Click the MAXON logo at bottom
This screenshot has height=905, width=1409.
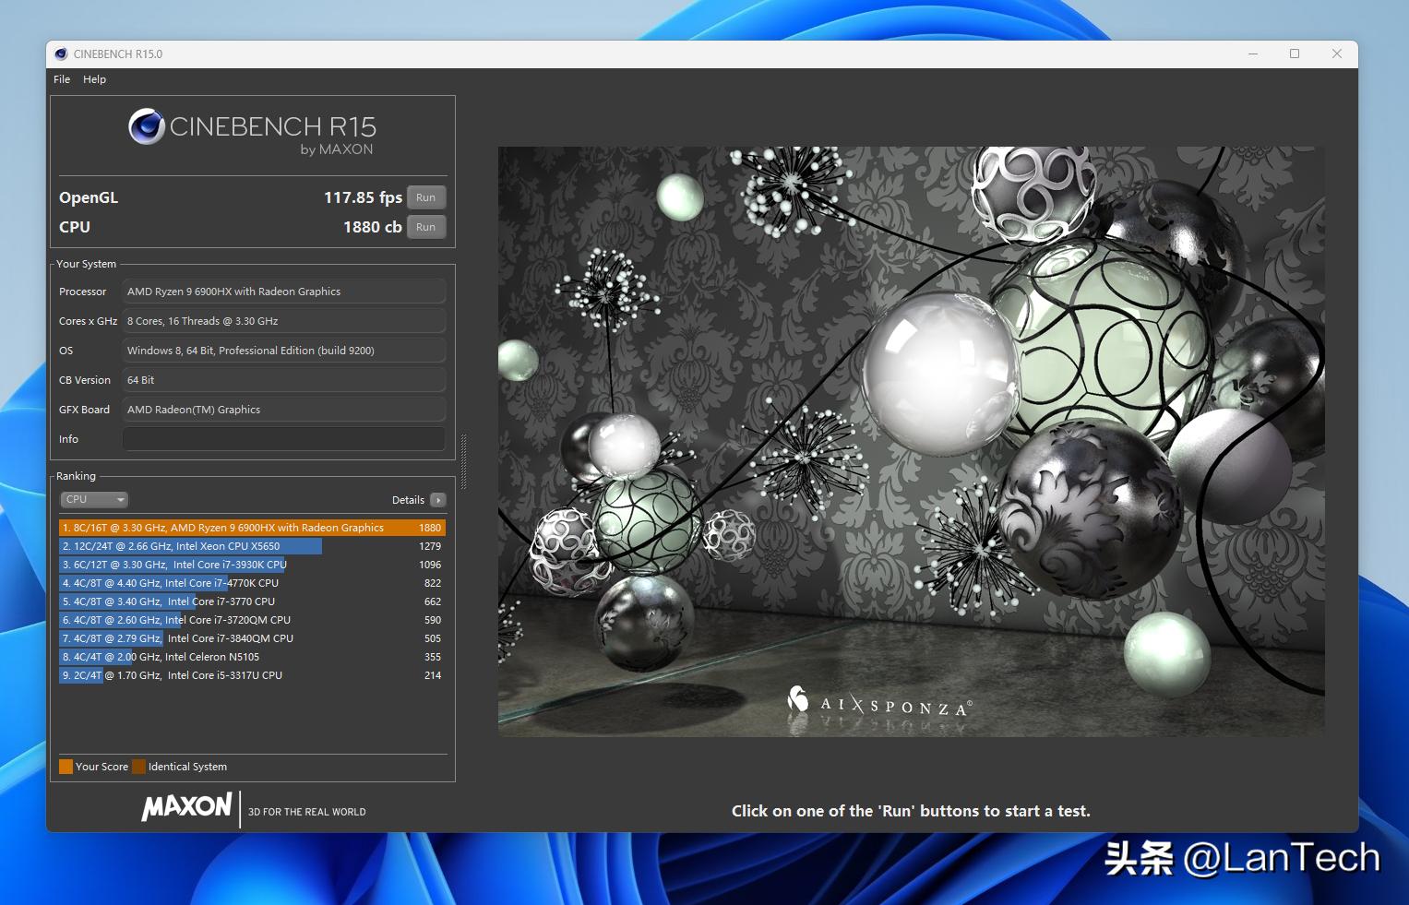click(x=187, y=807)
